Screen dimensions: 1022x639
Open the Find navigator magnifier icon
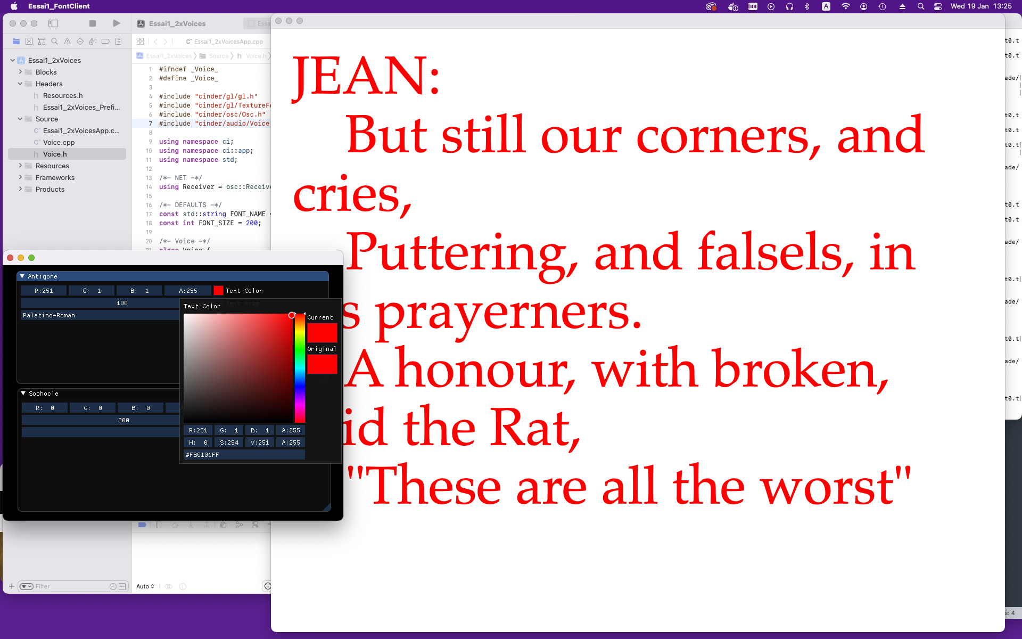(54, 42)
